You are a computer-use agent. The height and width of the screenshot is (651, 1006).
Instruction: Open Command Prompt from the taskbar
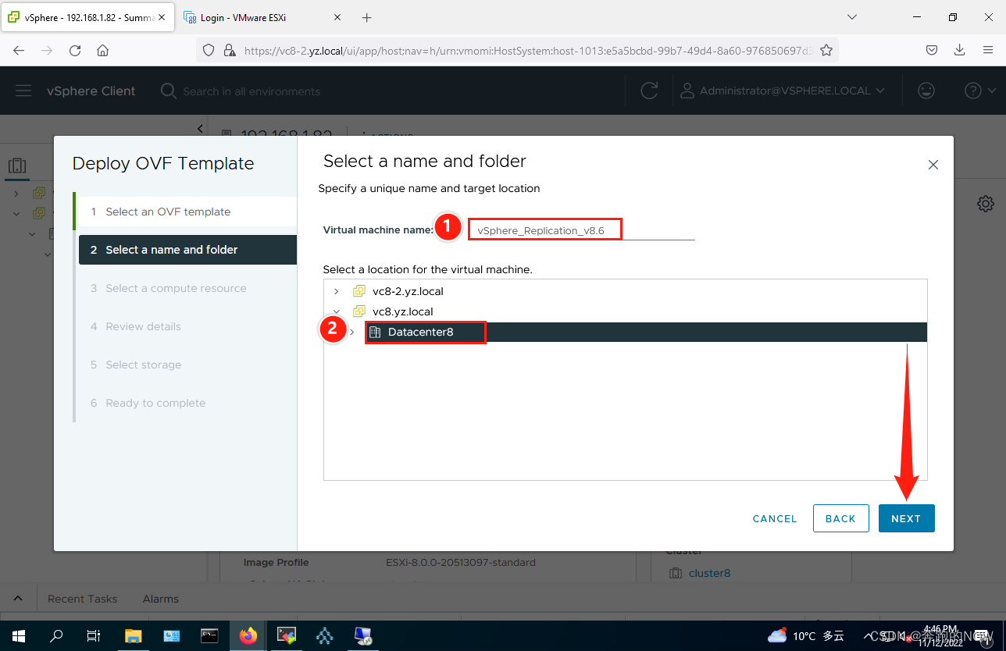pyautogui.click(x=209, y=636)
